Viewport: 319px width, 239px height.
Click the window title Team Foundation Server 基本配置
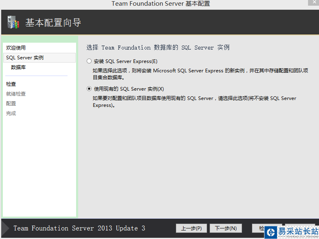(x=161, y=3)
